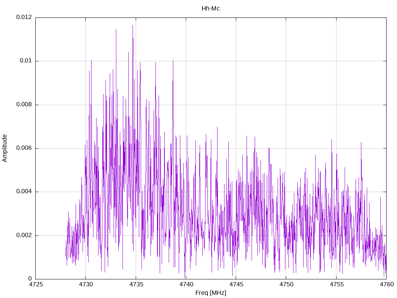Screen dimensions: 397x298
Task: Click x-axis tick label 4735
Action: pos(136,284)
